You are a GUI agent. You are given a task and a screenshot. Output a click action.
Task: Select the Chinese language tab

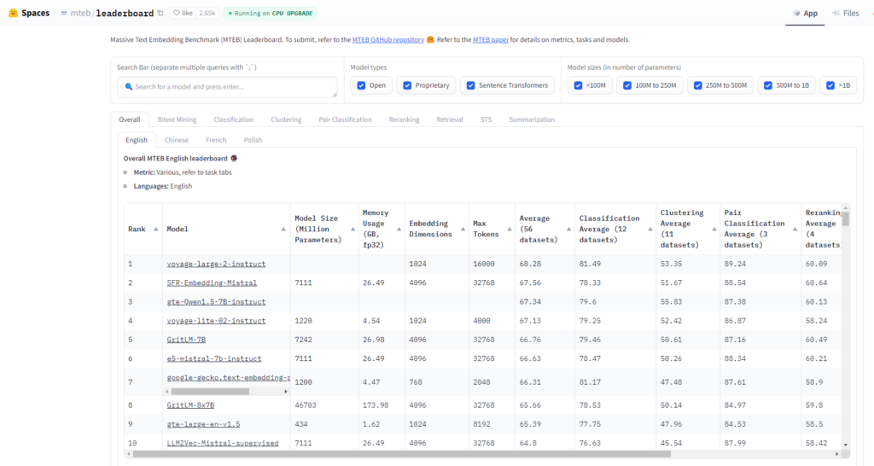point(177,140)
